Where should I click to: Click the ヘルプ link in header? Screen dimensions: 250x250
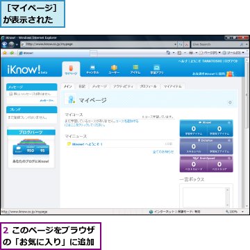183,61
